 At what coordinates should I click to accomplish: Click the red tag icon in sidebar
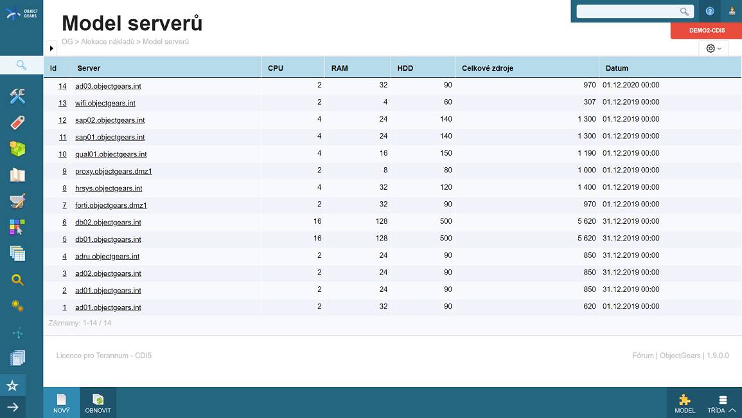point(17,123)
